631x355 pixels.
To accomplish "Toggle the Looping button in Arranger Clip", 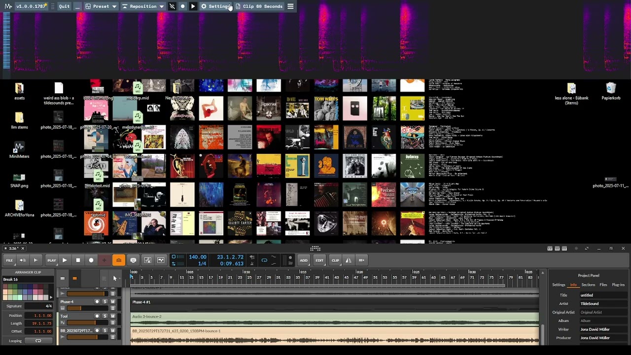I will tap(38, 341).
